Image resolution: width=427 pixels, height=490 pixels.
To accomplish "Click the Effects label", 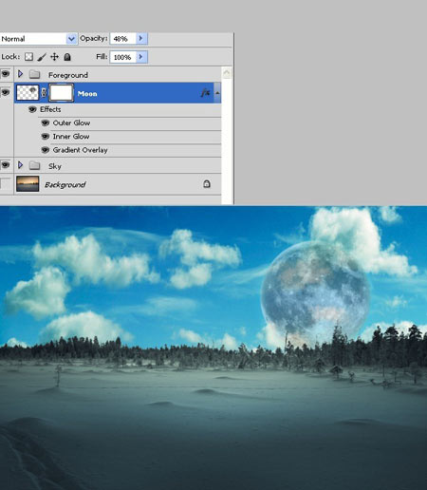I will 50,109.
